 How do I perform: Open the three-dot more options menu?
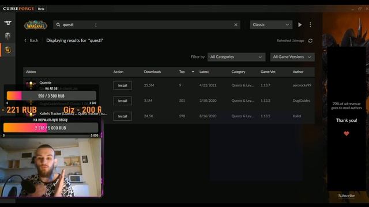click(310, 25)
